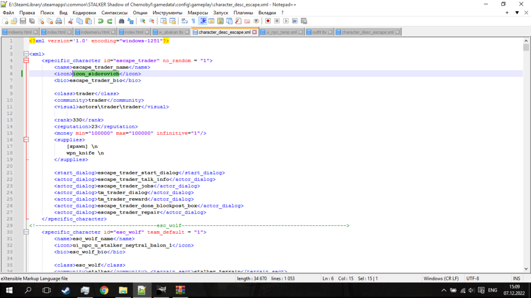
Task: Click the Cut scissors icon
Action: (71, 21)
